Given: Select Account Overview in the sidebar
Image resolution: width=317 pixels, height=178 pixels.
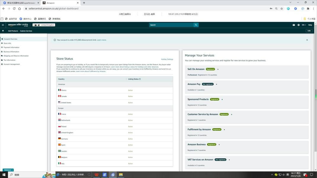Looking at the screenshot, I should point(23,39).
